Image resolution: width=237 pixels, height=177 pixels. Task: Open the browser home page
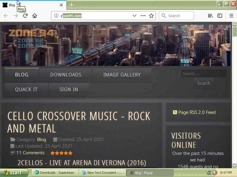[x=35, y=16]
